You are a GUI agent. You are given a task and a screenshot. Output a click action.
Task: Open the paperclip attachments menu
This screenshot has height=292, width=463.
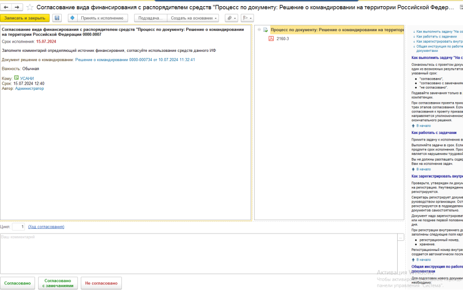(231, 18)
